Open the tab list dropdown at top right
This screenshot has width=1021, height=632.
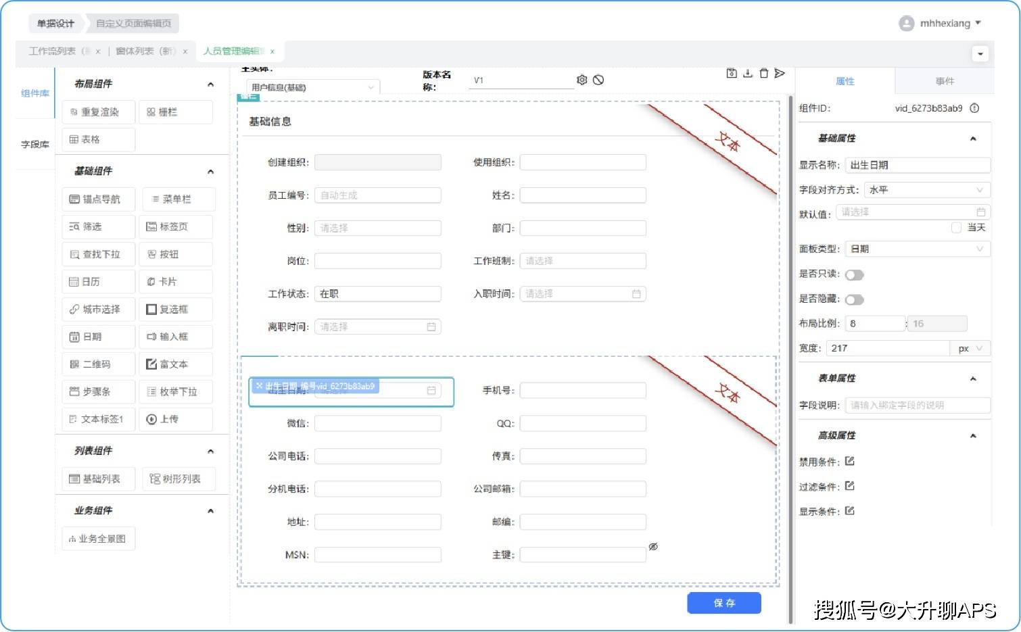[x=980, y=53]
